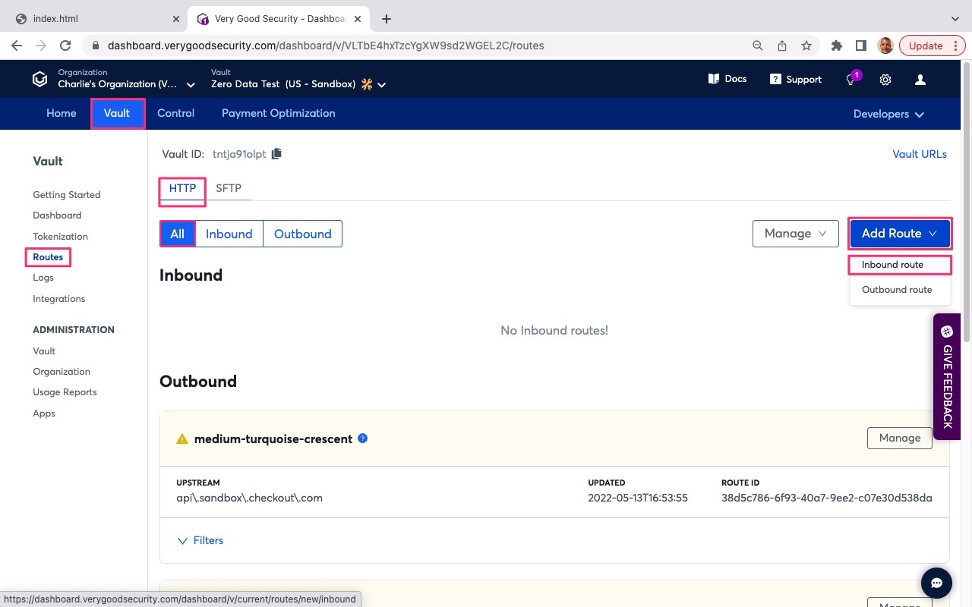
Task: Open the Vault selector dropdown
Action: tap(298, 79)
